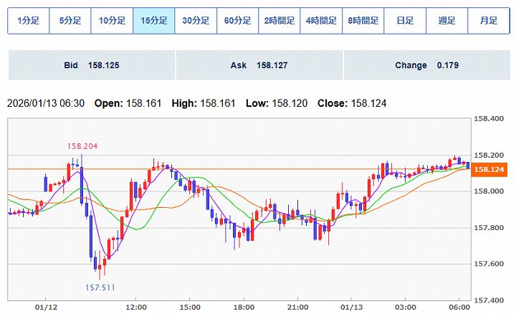Switch chart to 30分足 interval

coord(196,21)
